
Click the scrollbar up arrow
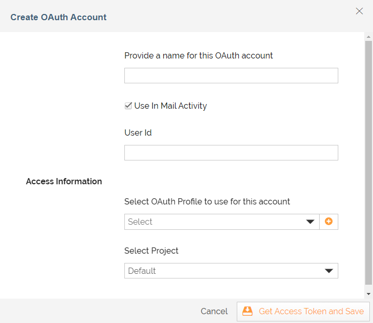coord(368,37)
